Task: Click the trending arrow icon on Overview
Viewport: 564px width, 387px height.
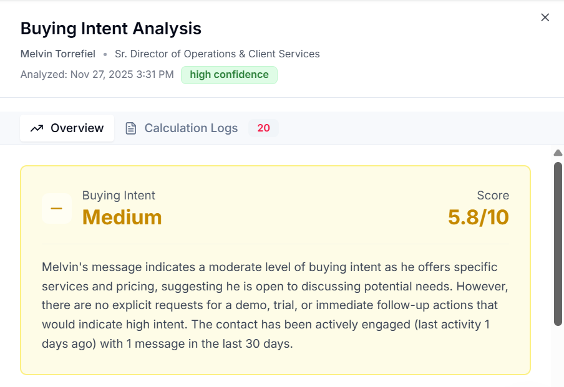Action: [x=37, y=128]
